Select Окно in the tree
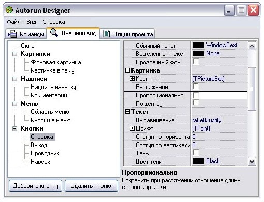The height and width of the screenshot is (202, 264). pos(27,46)
